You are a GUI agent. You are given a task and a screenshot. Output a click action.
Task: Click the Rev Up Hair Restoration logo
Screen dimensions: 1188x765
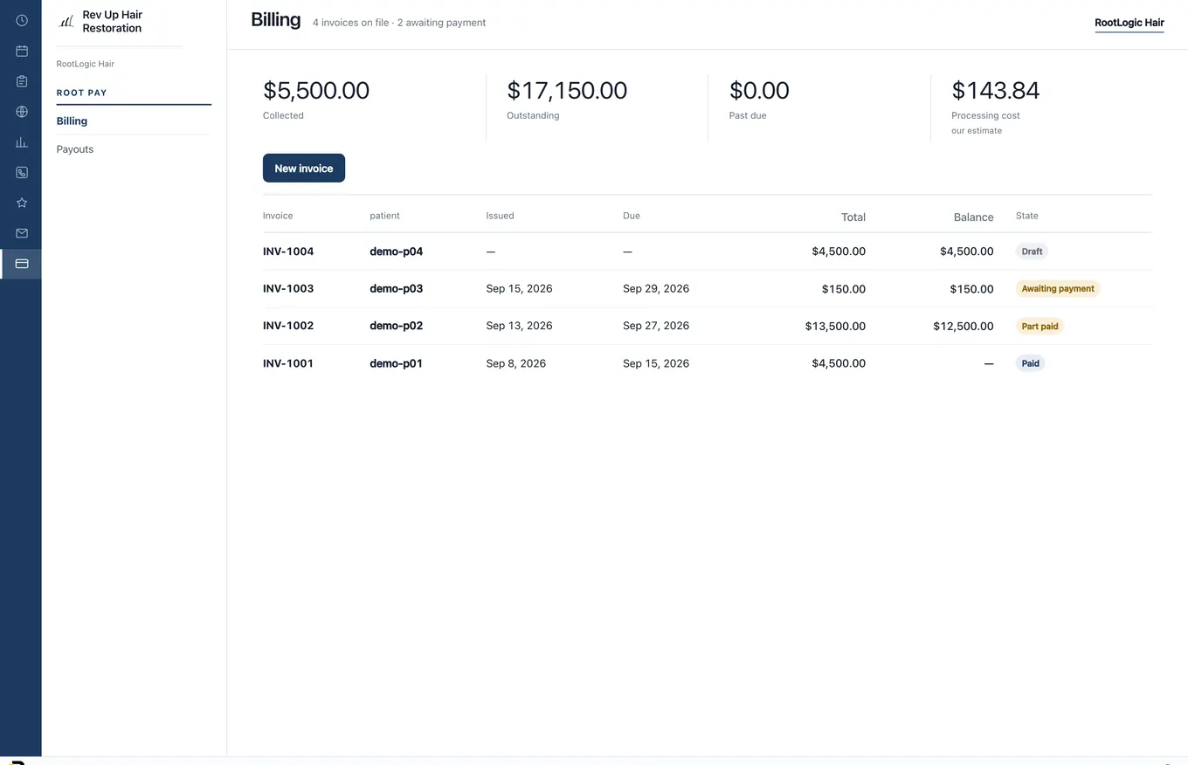[x=66, y=21]
